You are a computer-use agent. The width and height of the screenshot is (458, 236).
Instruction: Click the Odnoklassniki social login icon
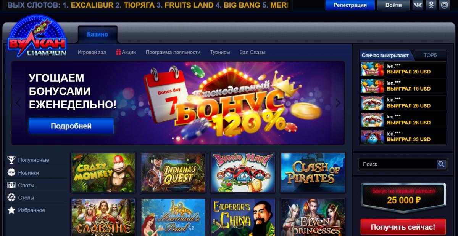click(x=431, y=5)
